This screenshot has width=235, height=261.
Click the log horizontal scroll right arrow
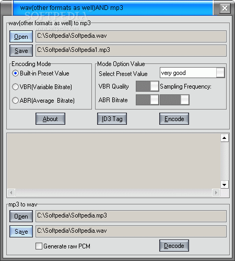coord(216,193)
